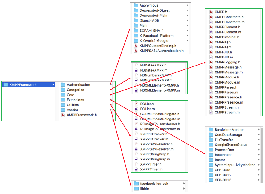Viewport: 265px width, 194px height.
Task: Select the XEP-0012 folder row
Action: [x=234, y=175]
